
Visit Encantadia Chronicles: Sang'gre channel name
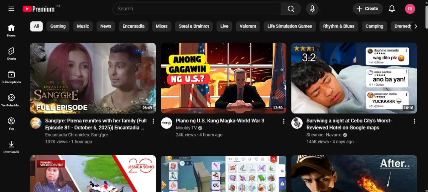pyautogui.click(x=77, y=135)
